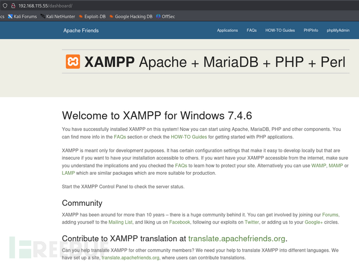
Task: Click FAQs link in the first paragraph
Action: pos(120,137)
